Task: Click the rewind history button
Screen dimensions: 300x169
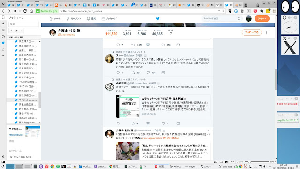Action: (x=15, y=11)
